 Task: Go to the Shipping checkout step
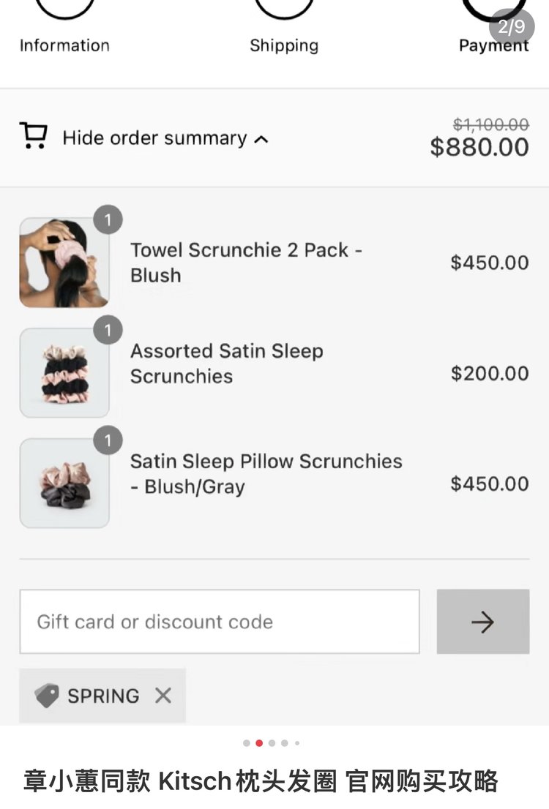(284, 45)
